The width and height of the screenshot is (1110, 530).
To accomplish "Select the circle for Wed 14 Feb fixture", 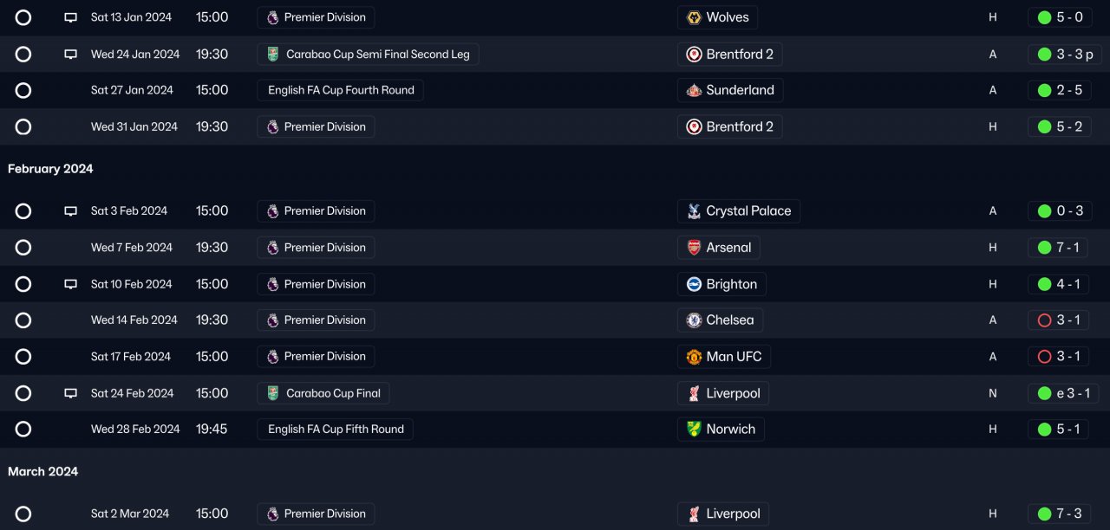I will [x=23, y=320].
